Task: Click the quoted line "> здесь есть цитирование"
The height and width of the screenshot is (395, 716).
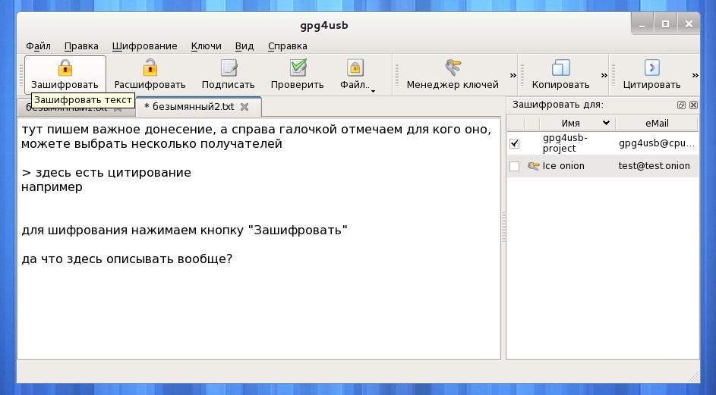Action: [x=106, y=173]
